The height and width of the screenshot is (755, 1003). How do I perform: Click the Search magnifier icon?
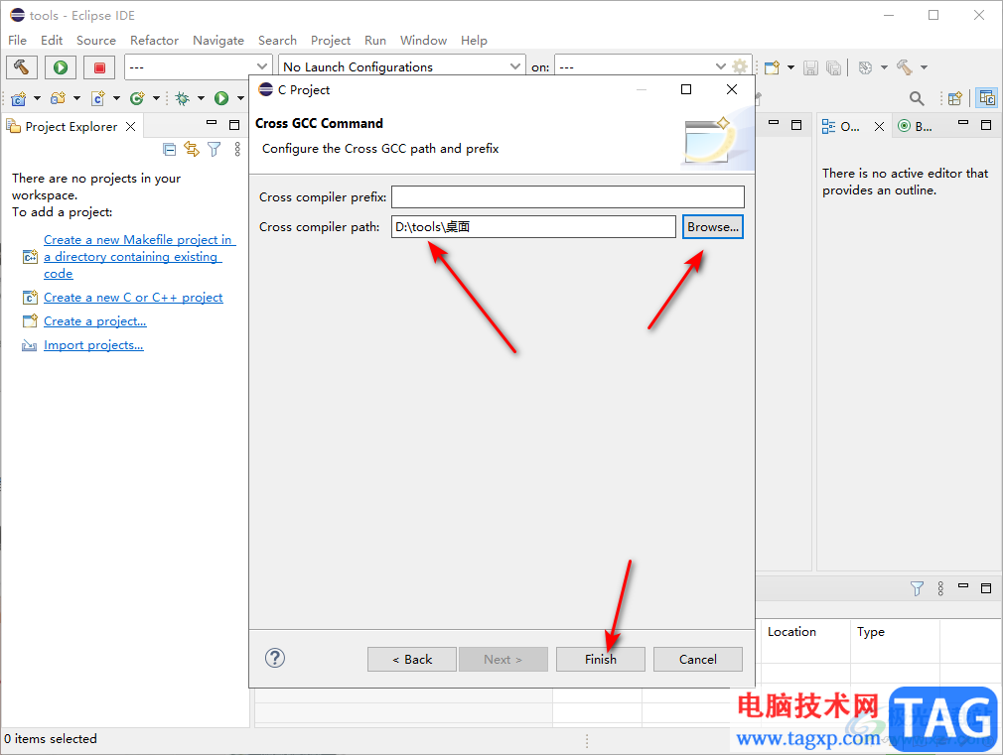tap(917, 98)
